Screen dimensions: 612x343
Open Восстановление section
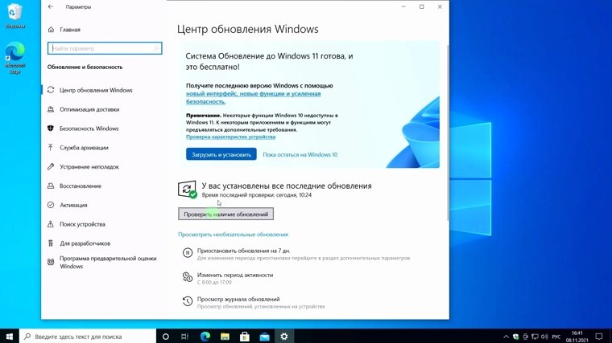81,186
